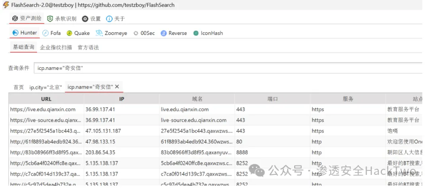Open the 关于 tab

point(115,19)
